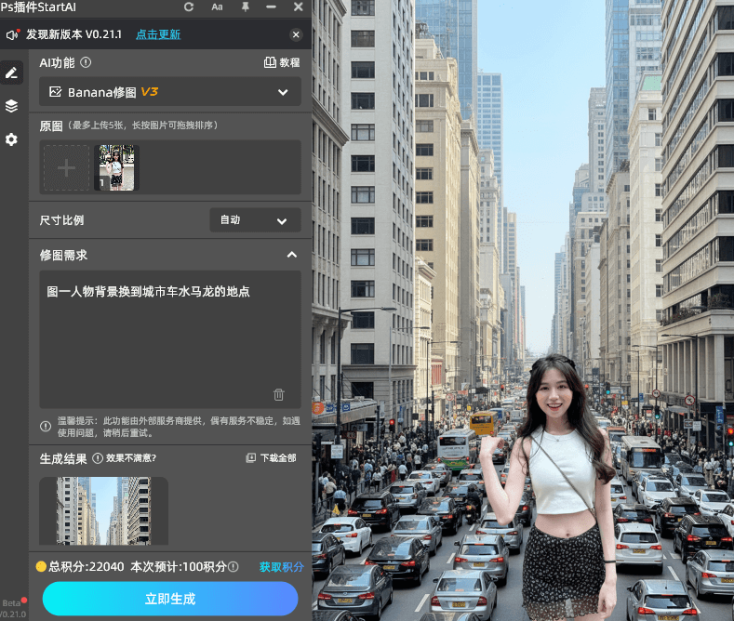Click the info icon after 100积分
The height and width of the screenshot is (621, 734).
point(233,567)
